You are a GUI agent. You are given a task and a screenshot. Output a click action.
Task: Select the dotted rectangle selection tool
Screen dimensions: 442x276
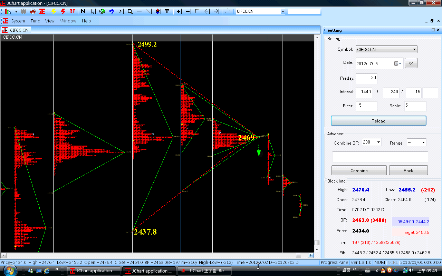(x=198, y=11)
